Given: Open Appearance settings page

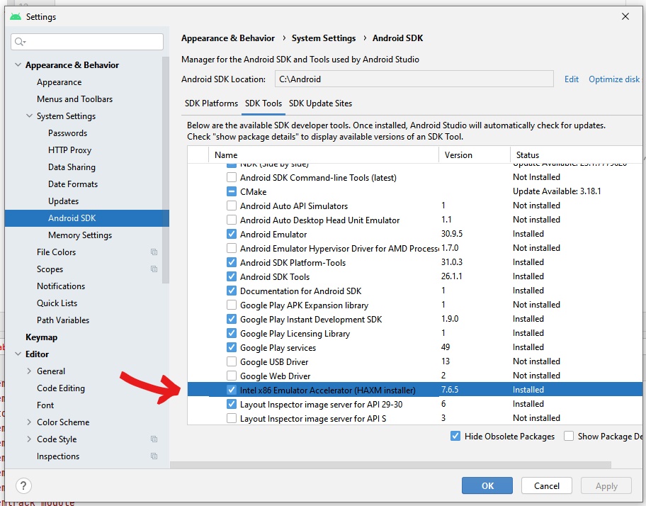Looking at the screenshot, I should click(59, 82).
